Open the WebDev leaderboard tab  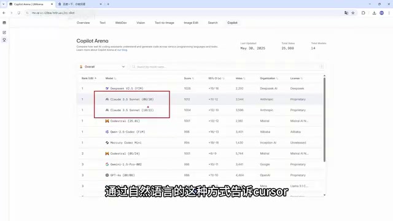(x=121, y=23)
